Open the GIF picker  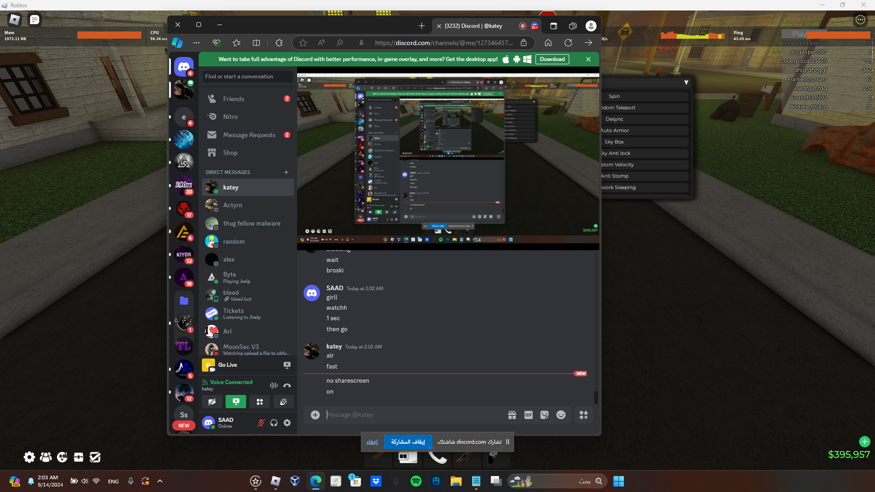pos(528,415)
